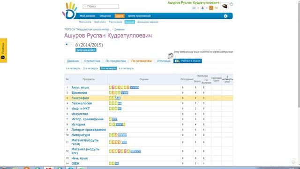
Task: Click Опоздания column header
Action: coord(187,79)
